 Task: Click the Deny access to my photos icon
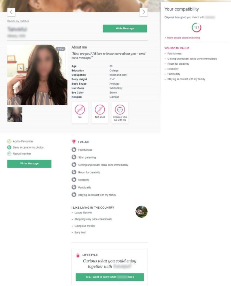[9, 147]
